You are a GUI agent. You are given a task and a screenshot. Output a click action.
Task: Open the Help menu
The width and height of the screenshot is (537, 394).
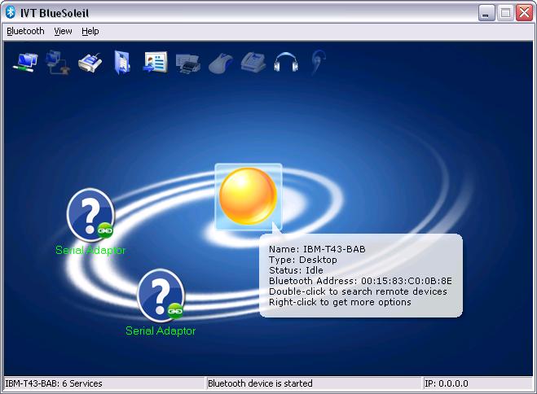(x=90, y=31)
